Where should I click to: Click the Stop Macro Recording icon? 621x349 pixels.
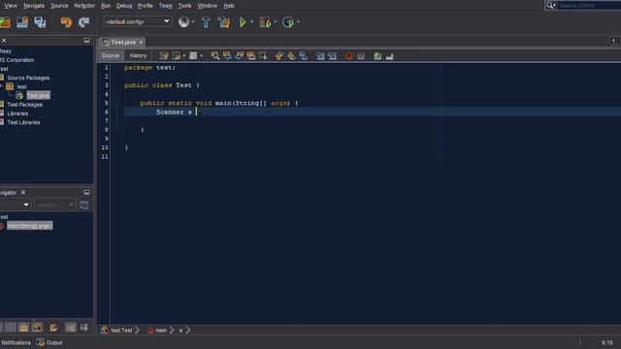[361, 56]
